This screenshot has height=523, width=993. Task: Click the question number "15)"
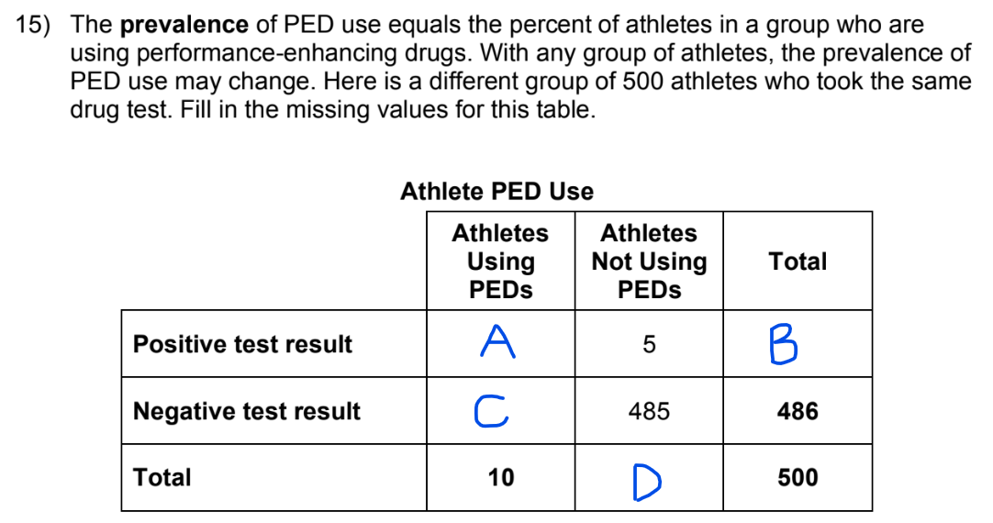click(x=35, y=25)
